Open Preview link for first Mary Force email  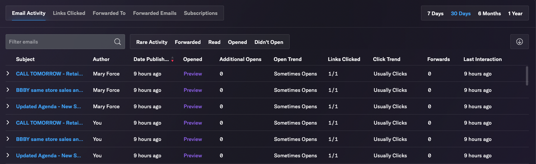pyautogui.click(x=193, y=74)
